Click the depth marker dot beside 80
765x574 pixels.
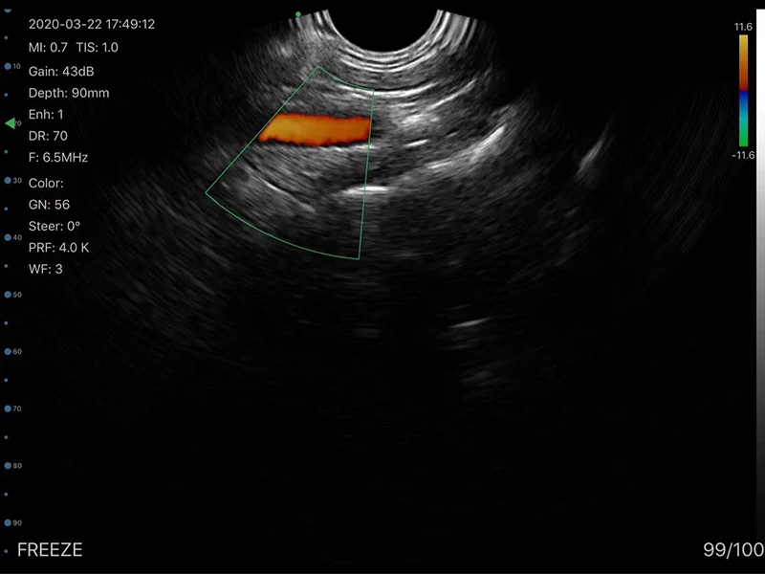[9, 466]
